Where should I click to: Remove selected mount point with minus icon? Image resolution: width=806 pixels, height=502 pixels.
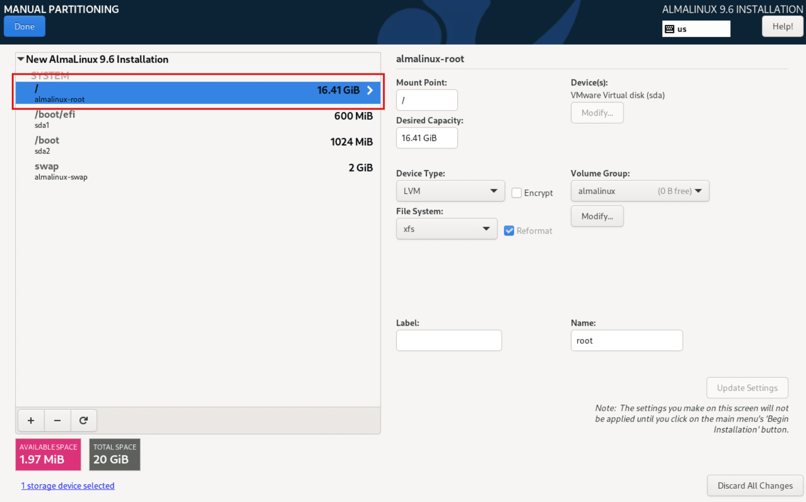(x=57, y=420)
